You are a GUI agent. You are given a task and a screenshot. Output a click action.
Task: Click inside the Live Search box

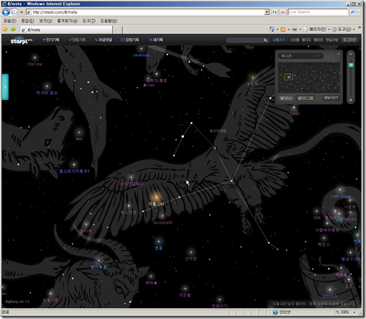click(x=318, y=12)
